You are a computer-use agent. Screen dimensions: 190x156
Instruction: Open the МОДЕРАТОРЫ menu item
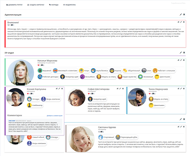[x=70, y=5]
